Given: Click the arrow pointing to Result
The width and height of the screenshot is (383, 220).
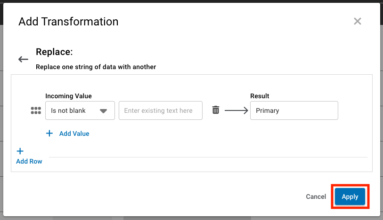Looking at the screenshot, I should click(236, 110).
